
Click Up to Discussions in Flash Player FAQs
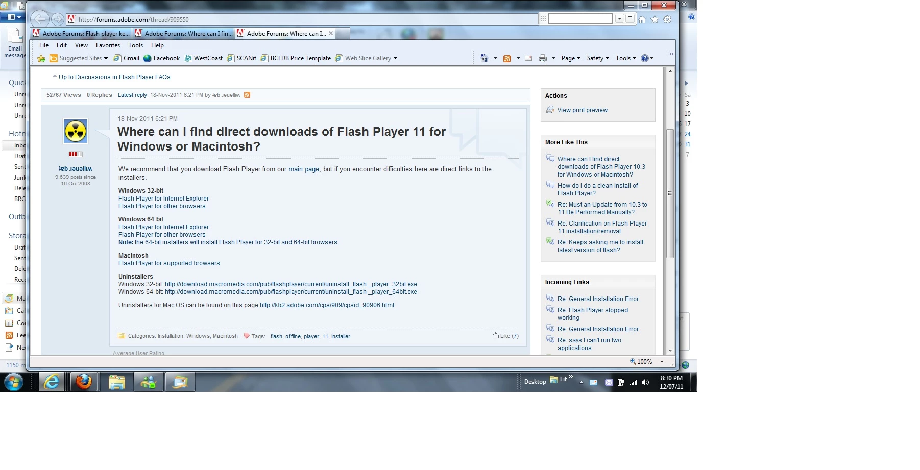coord(114,77)
